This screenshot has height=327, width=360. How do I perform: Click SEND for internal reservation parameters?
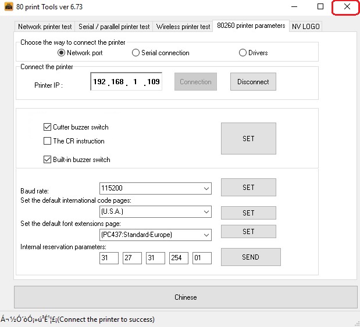tap(251, 257)
